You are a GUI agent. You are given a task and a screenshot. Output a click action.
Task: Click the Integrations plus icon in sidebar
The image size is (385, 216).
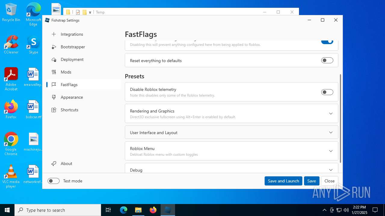click(x=54, y=34)
